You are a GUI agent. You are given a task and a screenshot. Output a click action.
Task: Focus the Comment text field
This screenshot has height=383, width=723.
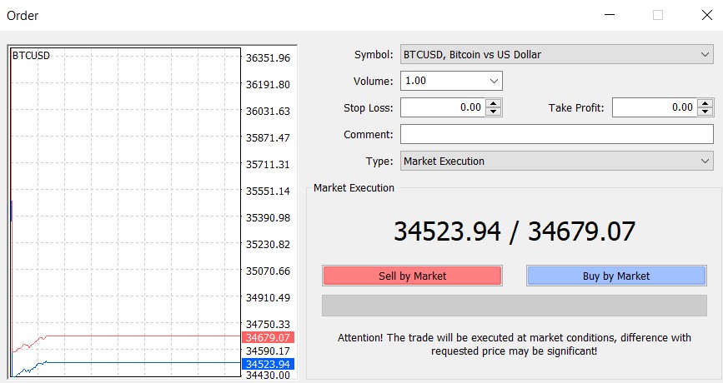(x=556, y=135)
